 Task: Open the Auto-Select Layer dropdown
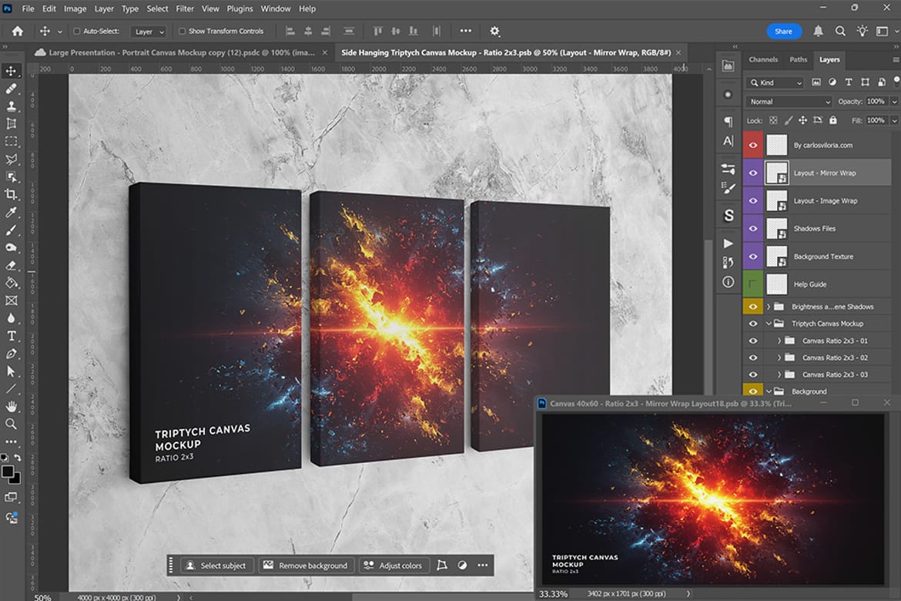149,32
